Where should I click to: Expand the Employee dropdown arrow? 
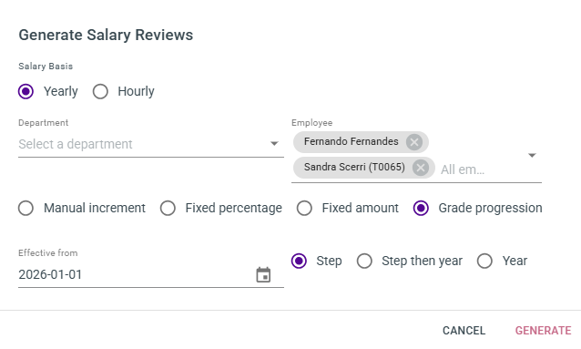point(532,156)
